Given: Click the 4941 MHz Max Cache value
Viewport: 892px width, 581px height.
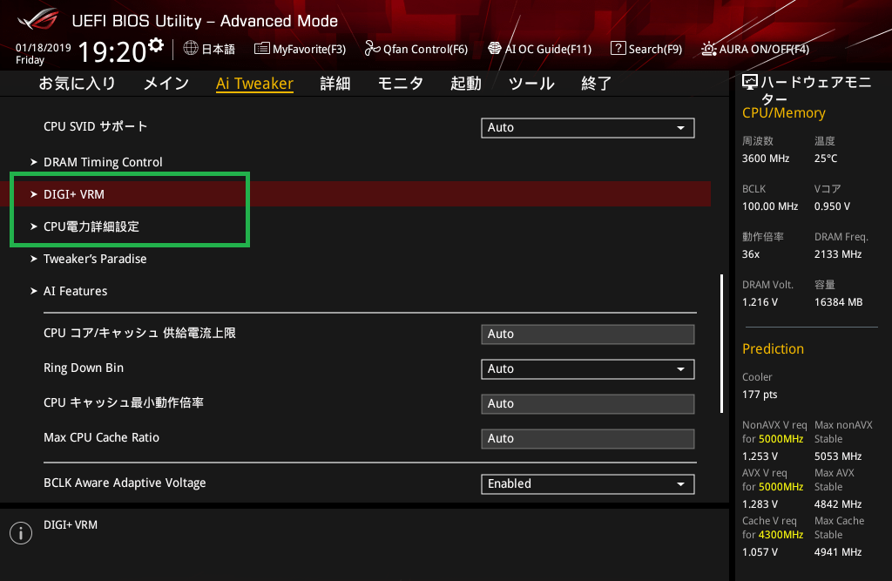Looking at the screenshot, I should click(838, 551).
